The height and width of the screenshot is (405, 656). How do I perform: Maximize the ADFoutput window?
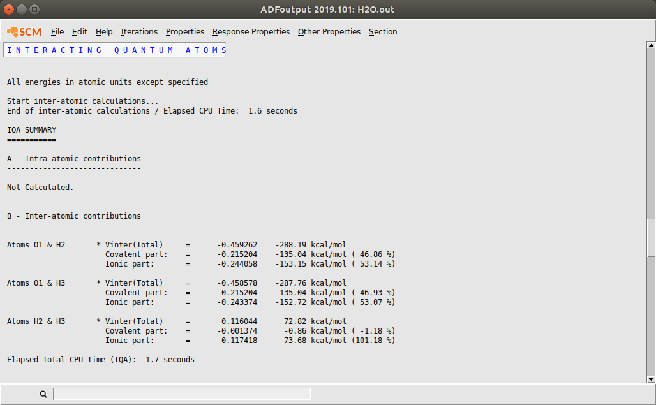tap(34, 9)
